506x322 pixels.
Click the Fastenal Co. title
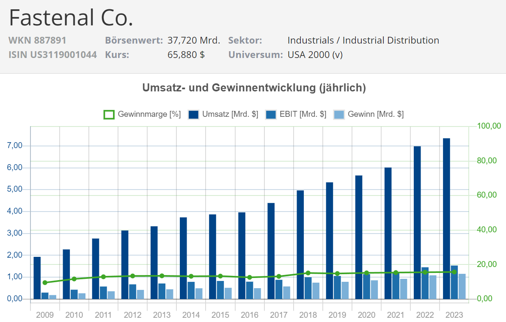[71, 18]
